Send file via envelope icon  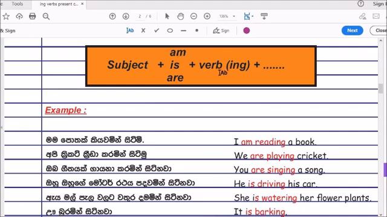click(376, 16)
